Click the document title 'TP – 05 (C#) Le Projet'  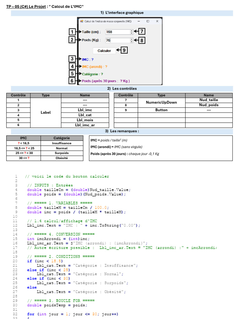(26, 7)
